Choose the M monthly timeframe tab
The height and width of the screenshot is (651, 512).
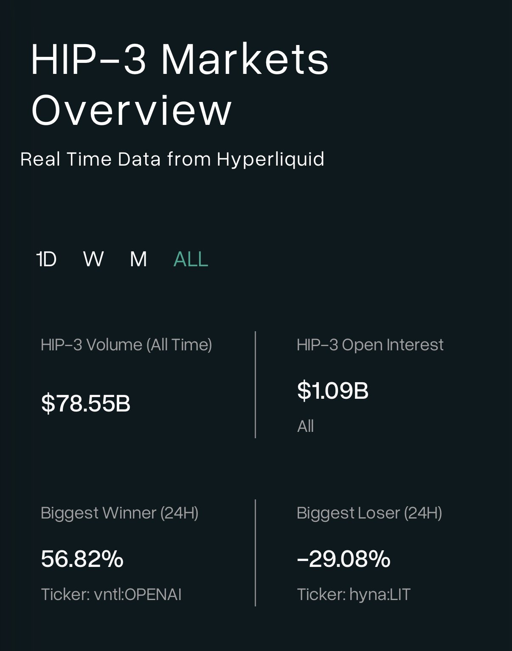click(138, 259)
